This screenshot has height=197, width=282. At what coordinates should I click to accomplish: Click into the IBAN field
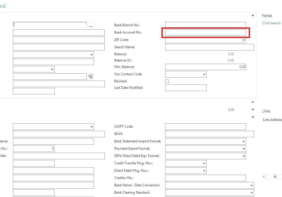tap(209, 134)
